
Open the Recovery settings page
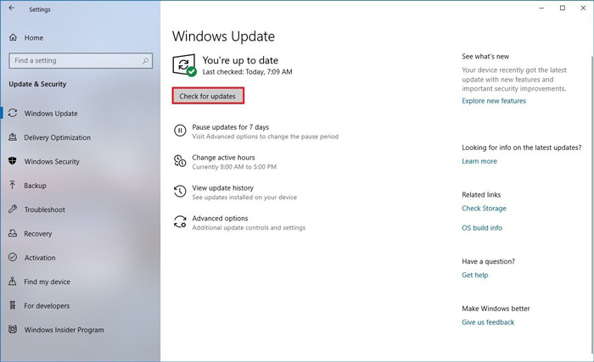[x=38, y=234]
